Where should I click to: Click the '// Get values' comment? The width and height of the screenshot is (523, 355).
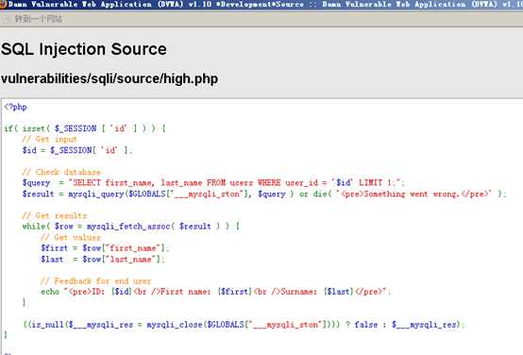(71, 237)
